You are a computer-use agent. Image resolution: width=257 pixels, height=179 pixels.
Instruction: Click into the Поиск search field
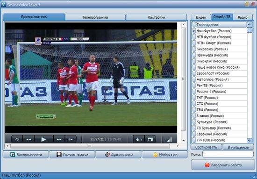tap(228, 154)
